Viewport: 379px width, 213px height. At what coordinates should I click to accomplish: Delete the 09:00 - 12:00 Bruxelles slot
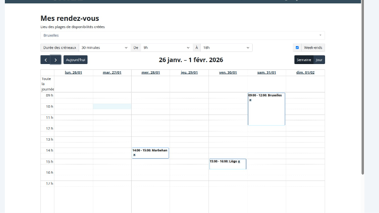click(x=250, y=100)
